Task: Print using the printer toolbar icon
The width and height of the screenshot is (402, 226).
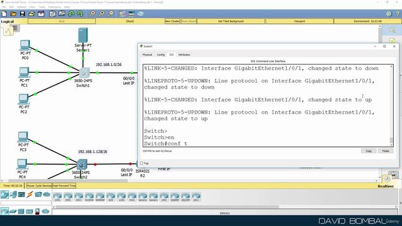Action: pyautogui.click(x=32, y=14)
